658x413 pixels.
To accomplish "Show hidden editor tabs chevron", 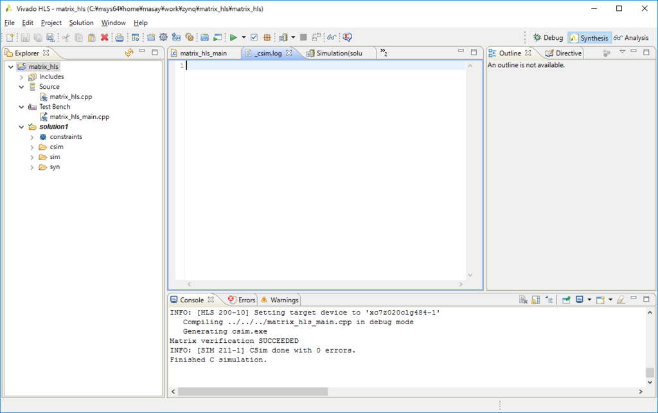I will point(384,53).
